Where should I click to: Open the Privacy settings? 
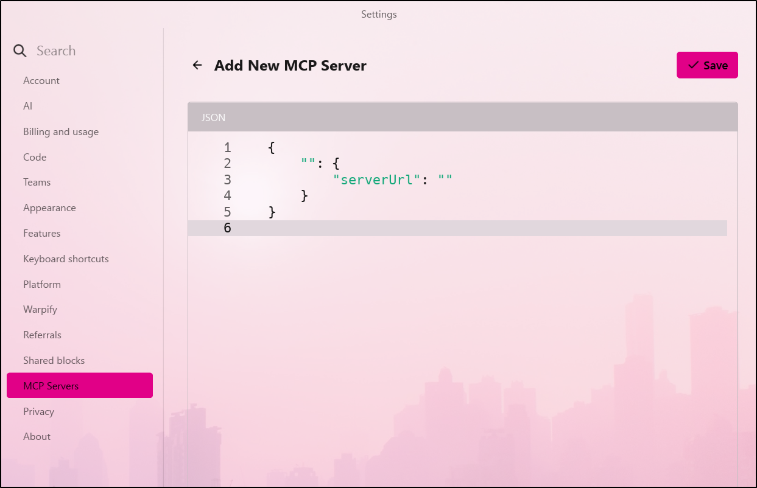click(x=39, y=412)
